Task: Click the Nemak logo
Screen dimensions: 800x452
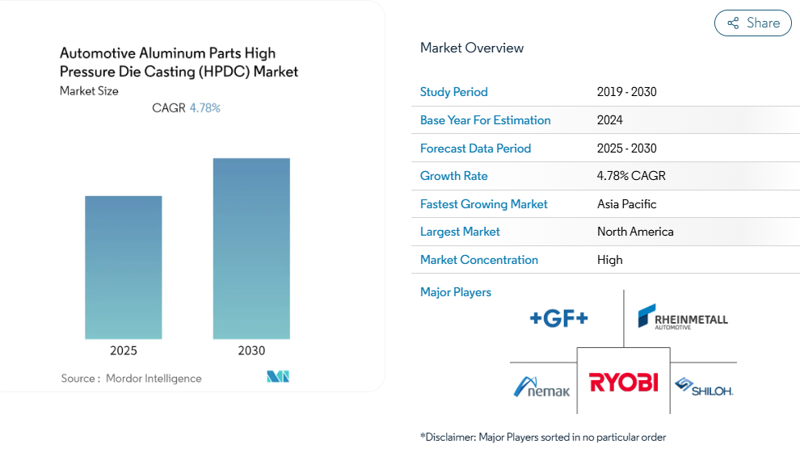Action: click(542, 386)
